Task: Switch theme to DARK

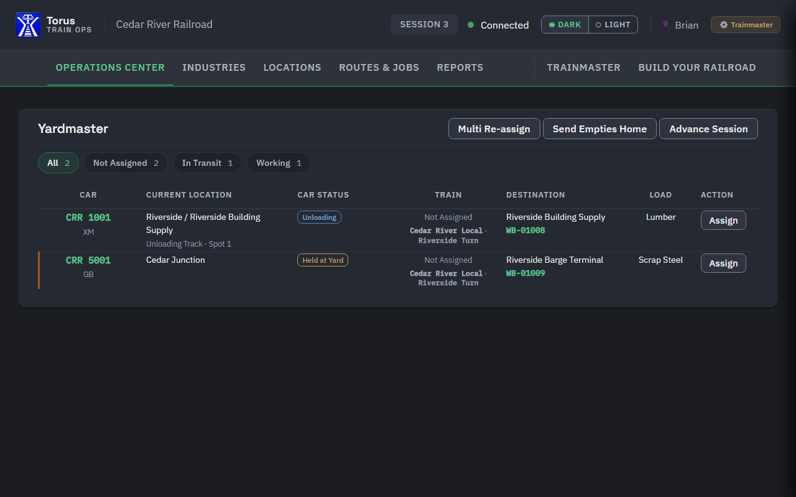Action: click(x=565, y=25)
